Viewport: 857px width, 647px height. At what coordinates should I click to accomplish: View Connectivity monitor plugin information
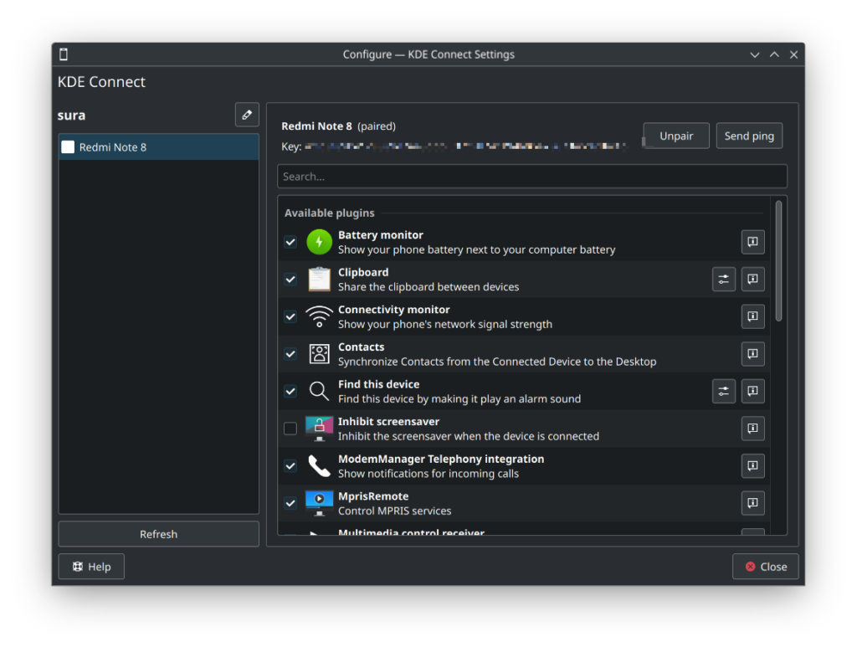tap(752, 316)
